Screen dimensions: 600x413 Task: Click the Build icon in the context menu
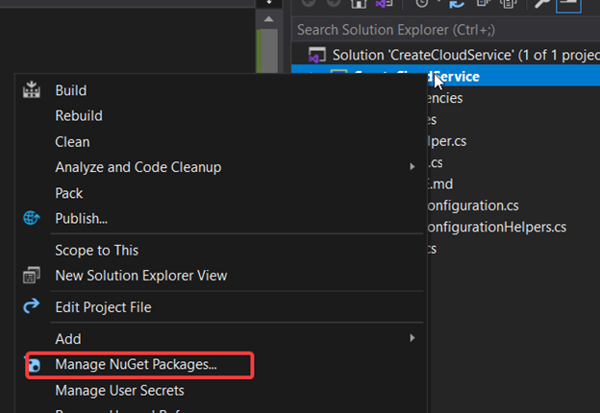pyautogui.click(x=32, y=90)
